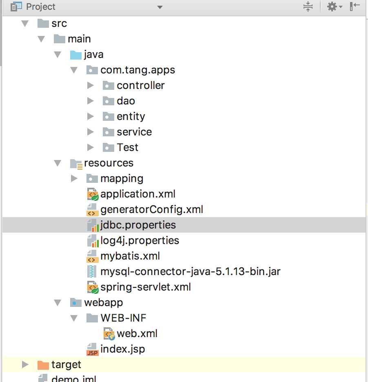Image resolution: width=368 pixels, height=382 pixels.
Task: Open the Project view dropdown arrow
Action: (x=160, y=7)
